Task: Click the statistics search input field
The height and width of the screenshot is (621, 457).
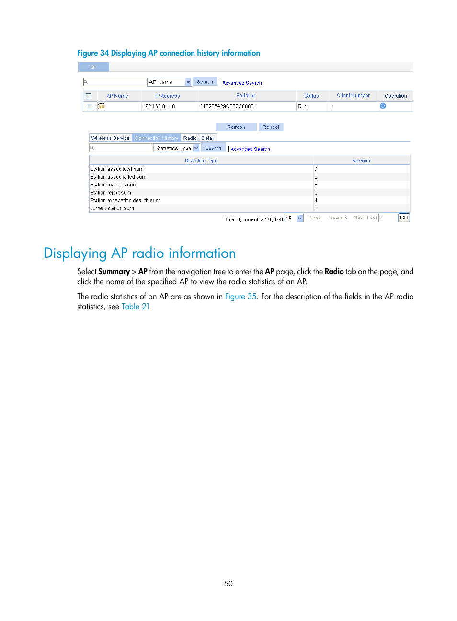Action: click(x=121, y=148)
